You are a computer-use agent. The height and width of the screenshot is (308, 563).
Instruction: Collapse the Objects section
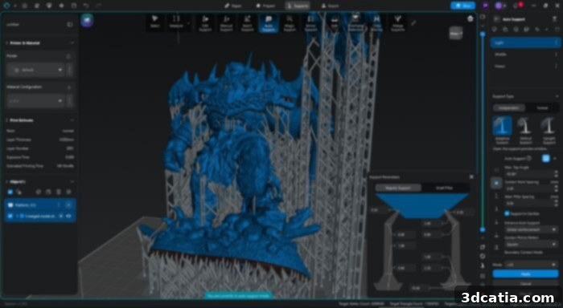pyautogui.click(x=72, y=182)
